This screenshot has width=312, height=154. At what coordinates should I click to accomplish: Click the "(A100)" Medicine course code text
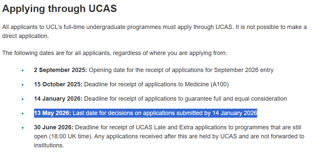[219, 84]
